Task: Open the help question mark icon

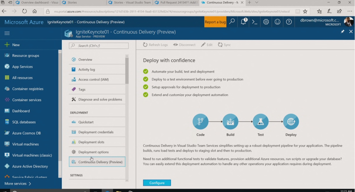Action: pyautogui.click(x=289, y=22)
